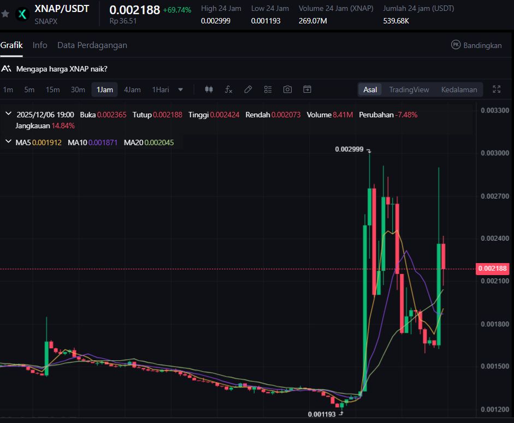Take a chart snapshot with camera icon

coord(287,90)
